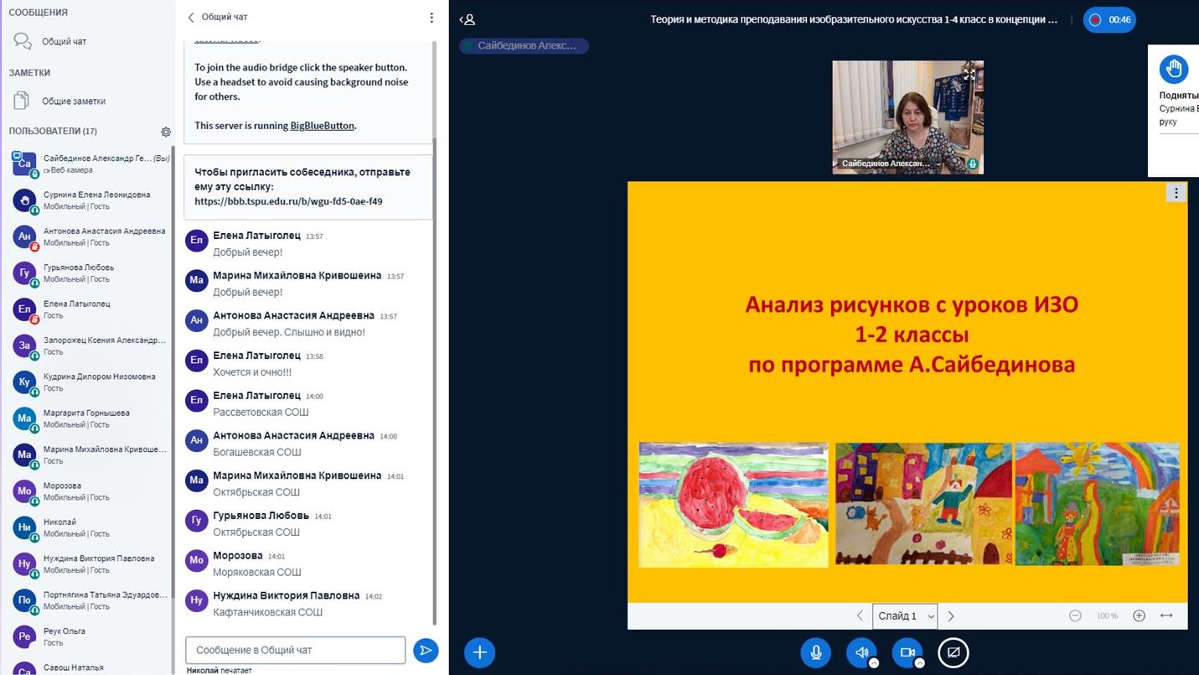Toggle the audio speaker button
This screenshot has width=1199, height=675.
click(861, 652)
